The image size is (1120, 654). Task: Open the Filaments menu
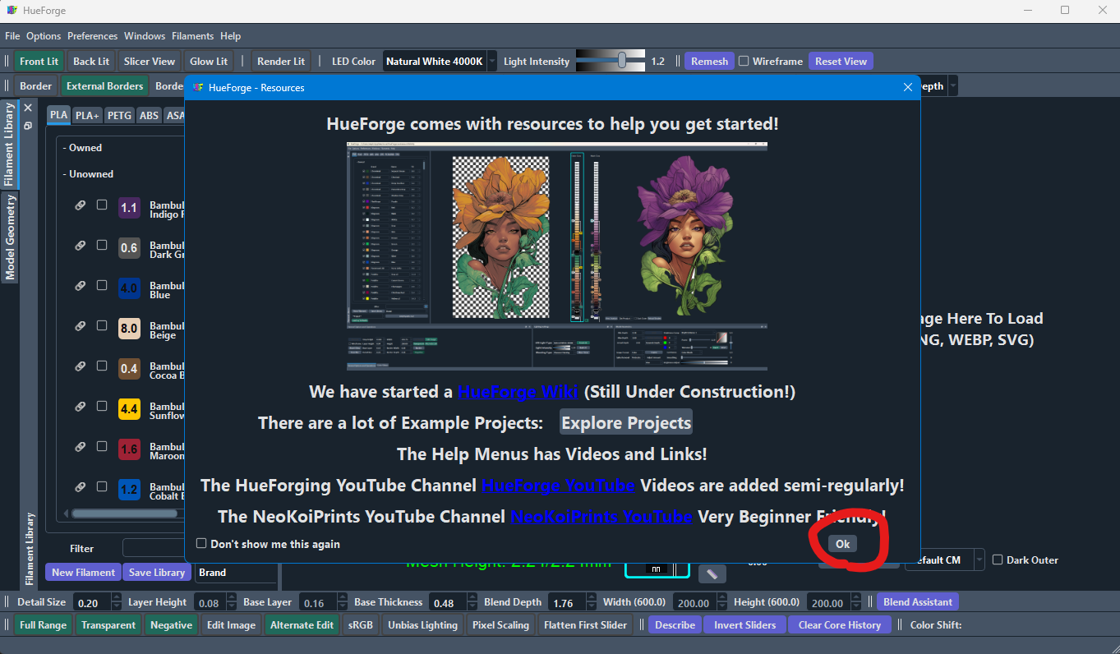tap(192, 36)
